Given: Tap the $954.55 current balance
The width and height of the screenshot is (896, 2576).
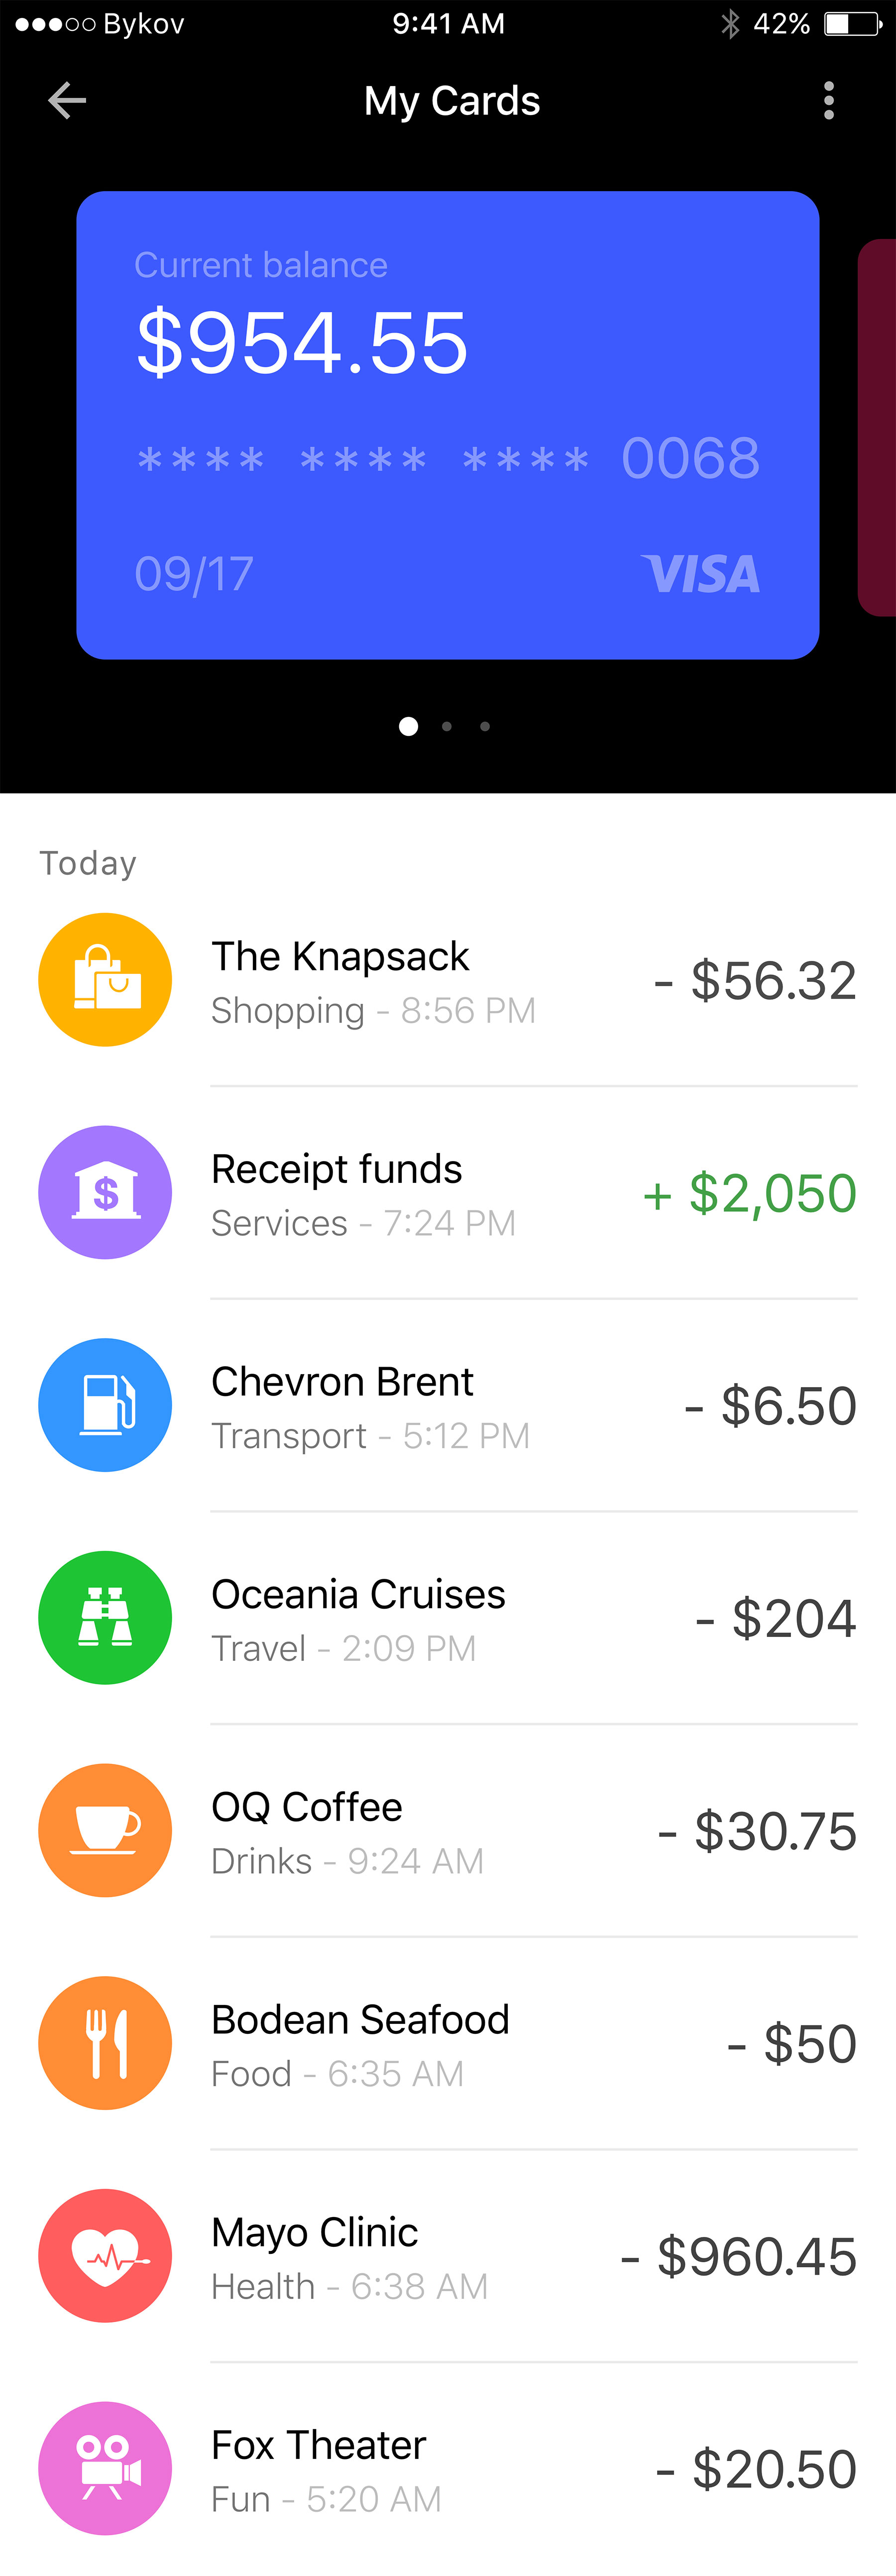Looking at the screenshot, I should point(302,343).
